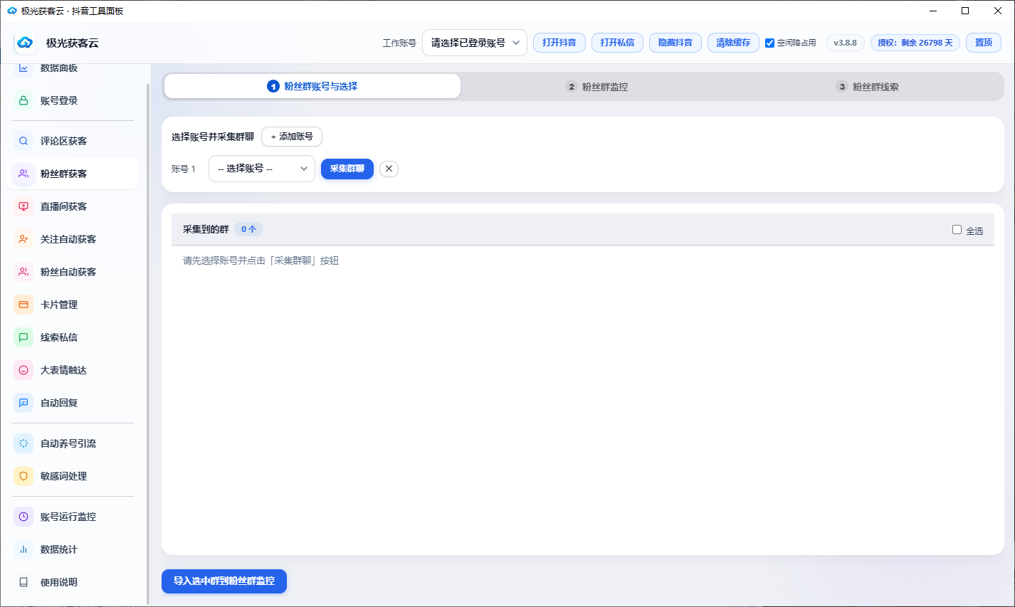This screenshot has height=607, width=1015.
Task: Open 自动回复 in the sidebar
Action: [73, 403]
